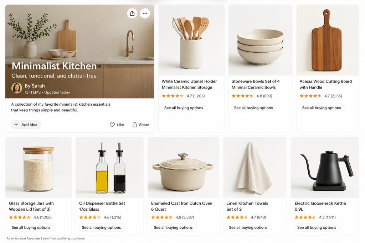Screen dimensions: 365x243
Task: Open the Electric Gooseneck Kettle product image
Action: (x=325, y=168)
